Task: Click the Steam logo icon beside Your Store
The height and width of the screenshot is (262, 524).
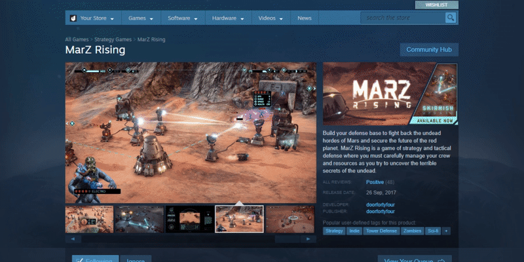Action: pyautogui.click(x=73, y=18)
